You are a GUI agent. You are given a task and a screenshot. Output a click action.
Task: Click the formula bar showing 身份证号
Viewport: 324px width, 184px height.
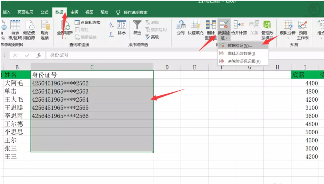(x=161, y=55)
